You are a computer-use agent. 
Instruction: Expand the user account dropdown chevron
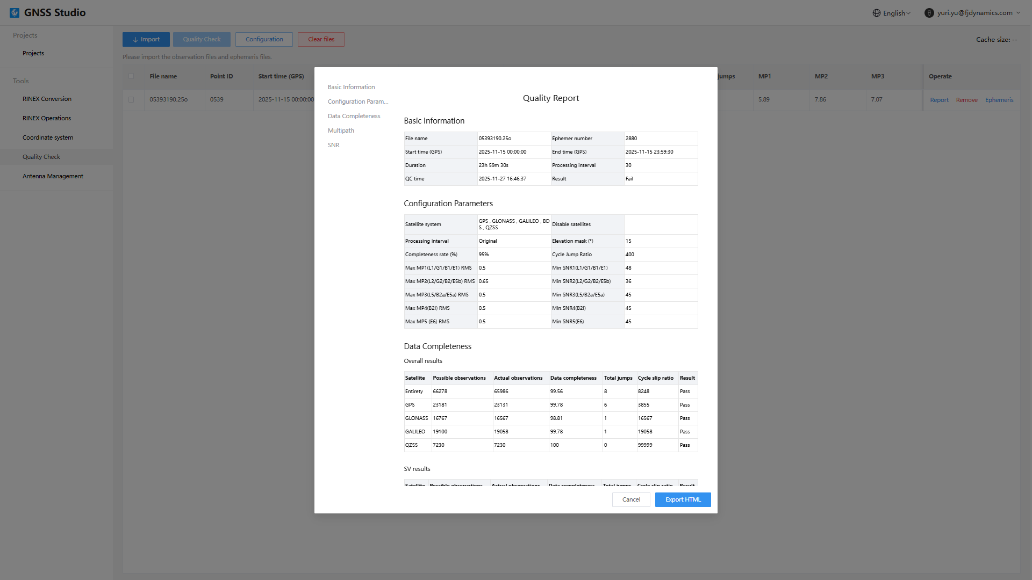(1018, 13)
